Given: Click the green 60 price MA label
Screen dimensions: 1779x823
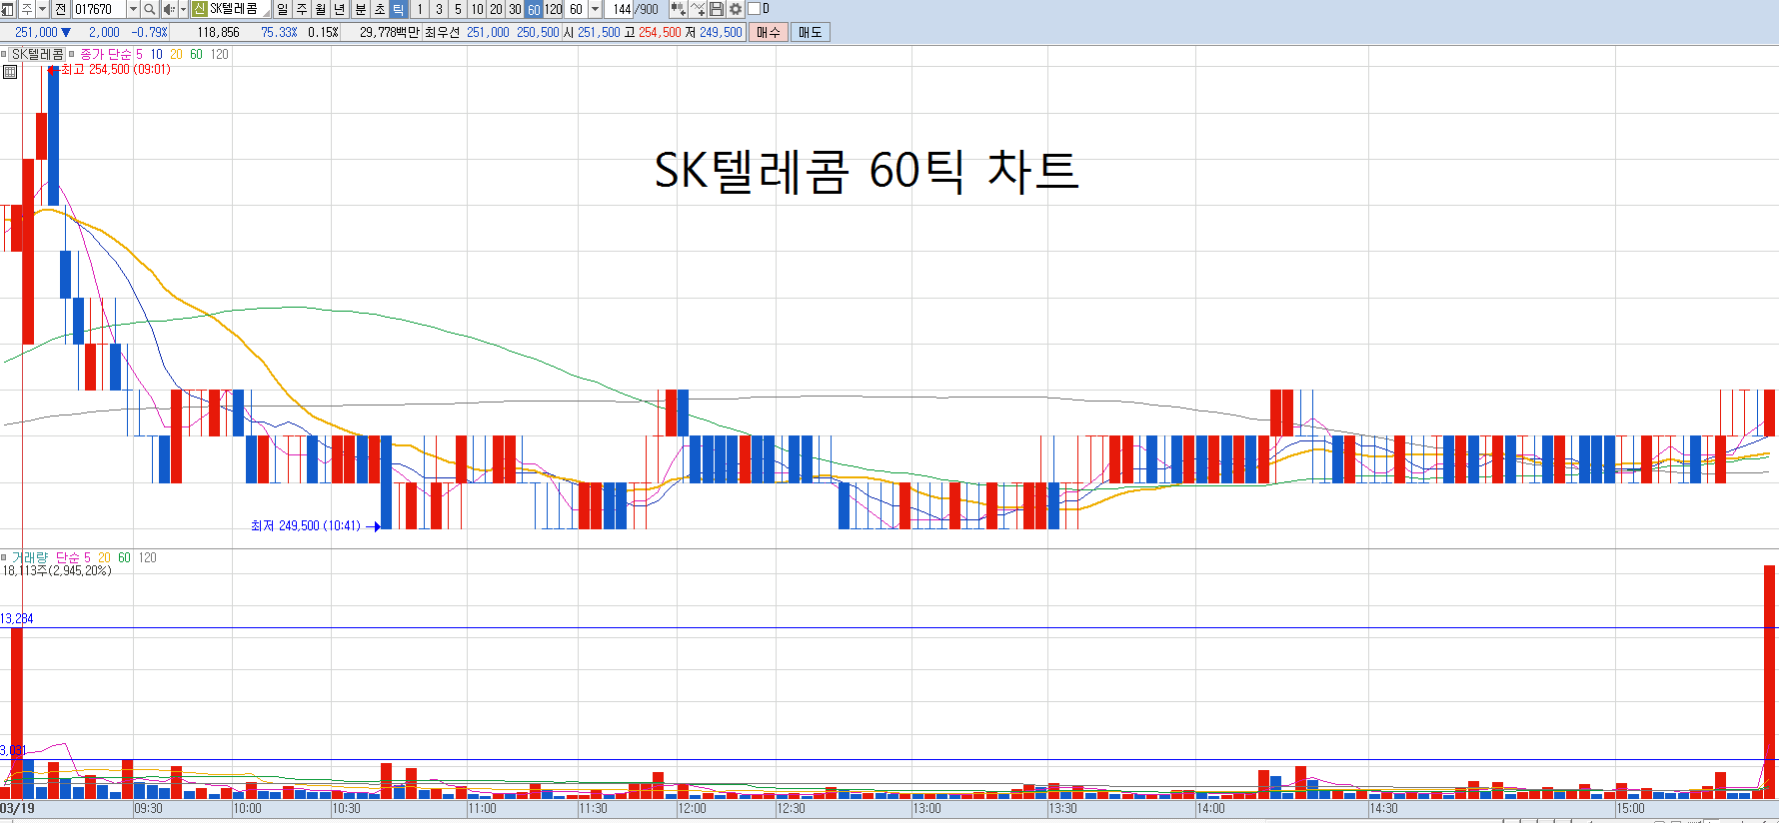Looking at the screenshot, I should pyautogui.click(x=196, y=54).
